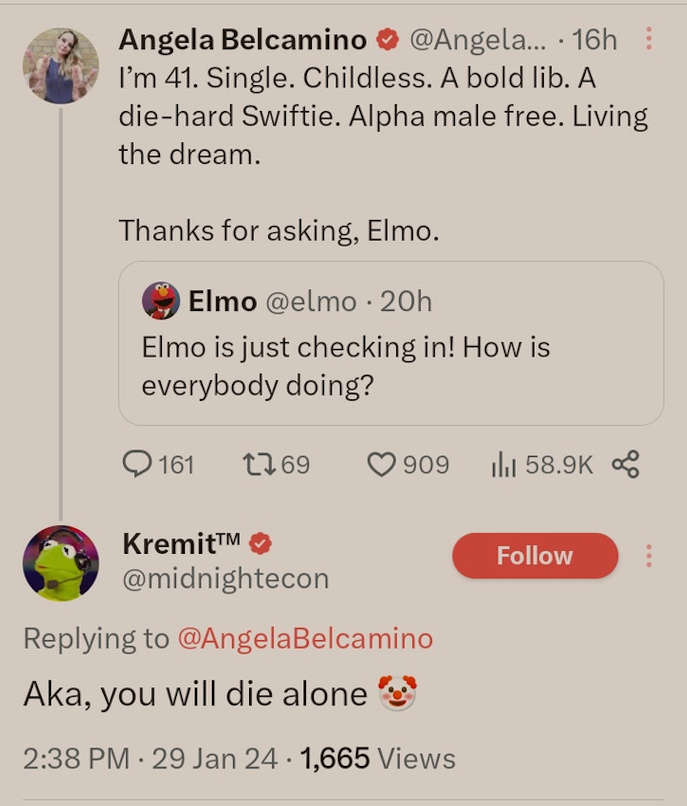
Task: Open Elmo's profile picture
Action: click(160, 301)
